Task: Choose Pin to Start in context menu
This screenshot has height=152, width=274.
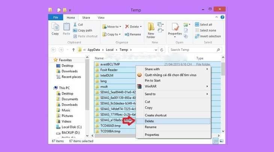Action: [x=173, y=81]
